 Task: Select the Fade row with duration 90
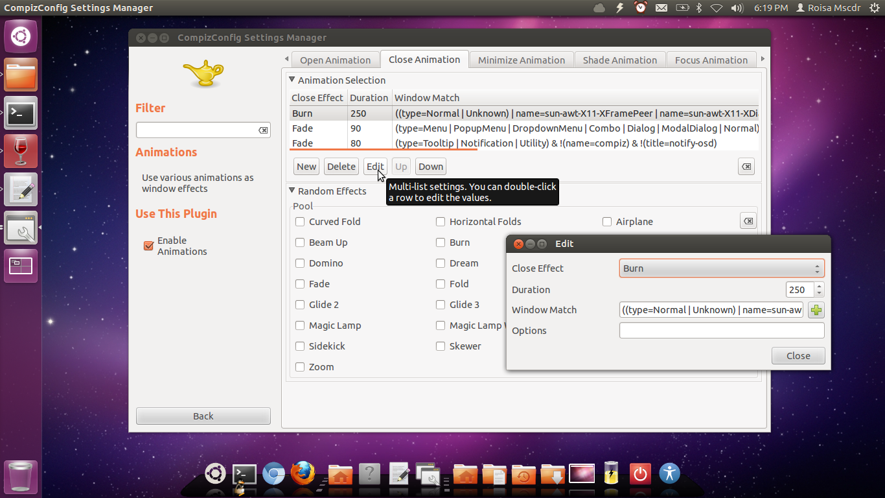(524, 128)
